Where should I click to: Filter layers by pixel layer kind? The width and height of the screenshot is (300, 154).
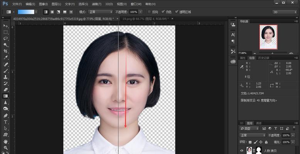[x=264, y=128]
